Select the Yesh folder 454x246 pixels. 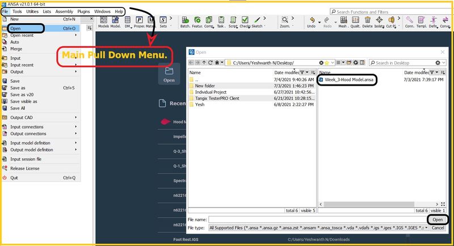pos(200,105)
